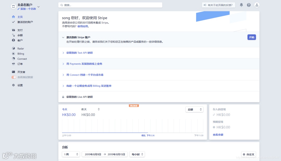
Task: Click the 查看余额 link
Action: pos(218,135)
